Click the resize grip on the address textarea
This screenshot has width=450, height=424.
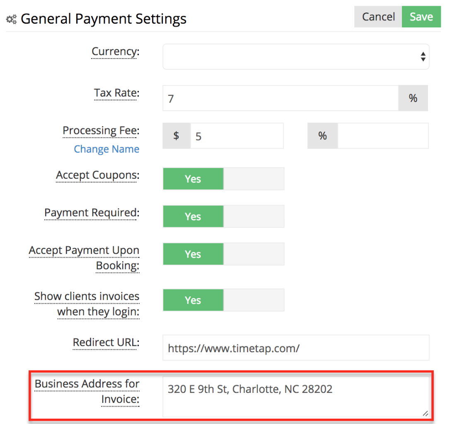coord(425,413)
